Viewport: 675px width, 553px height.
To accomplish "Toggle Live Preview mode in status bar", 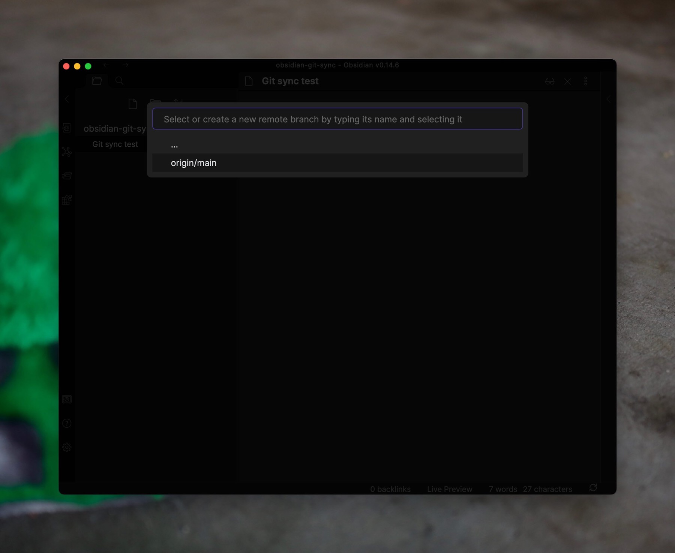I will pyautogui.click(x=449, y=489).
